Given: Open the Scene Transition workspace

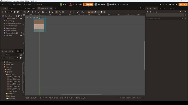Looking at the screenshot, I should tap(100, 4).
